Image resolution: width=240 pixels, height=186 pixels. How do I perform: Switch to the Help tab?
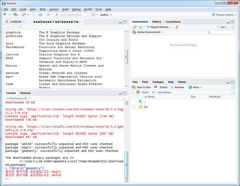[x=170, y=82]
